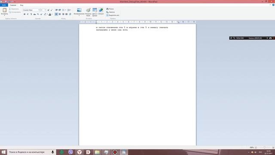Click the microphone icon in taskbar search
The image size is (275, 155).
coord(52,152)
